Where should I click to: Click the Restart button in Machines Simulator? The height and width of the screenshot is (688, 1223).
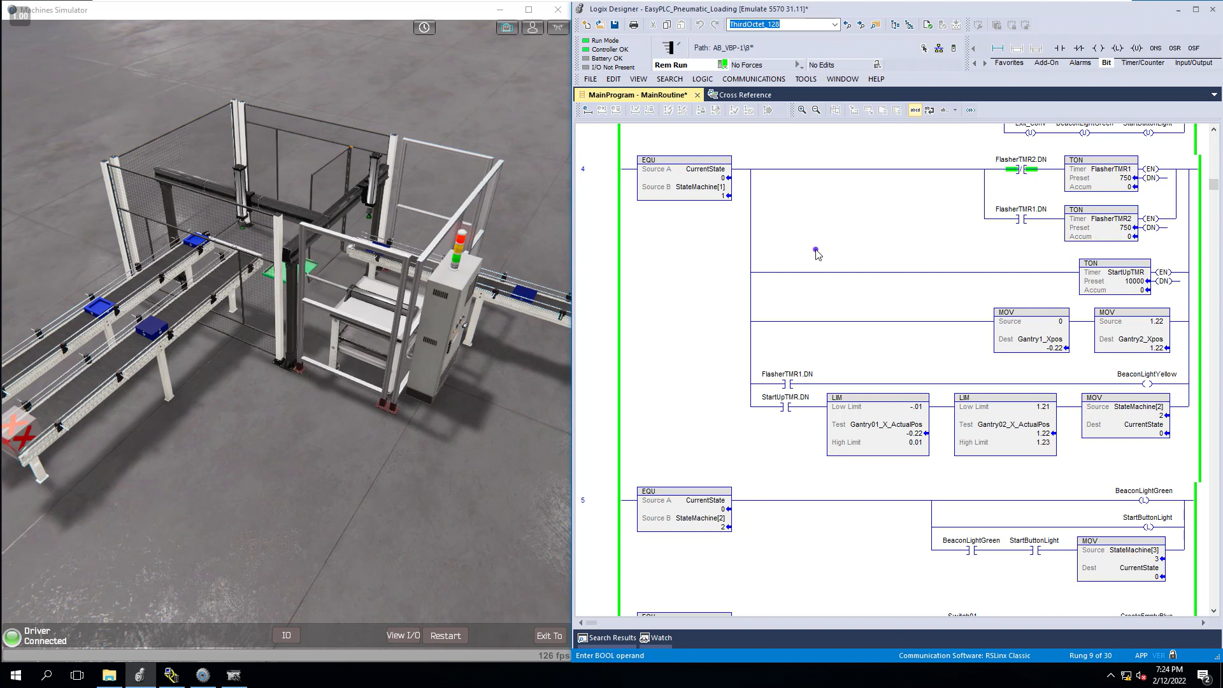coord(445,635)
